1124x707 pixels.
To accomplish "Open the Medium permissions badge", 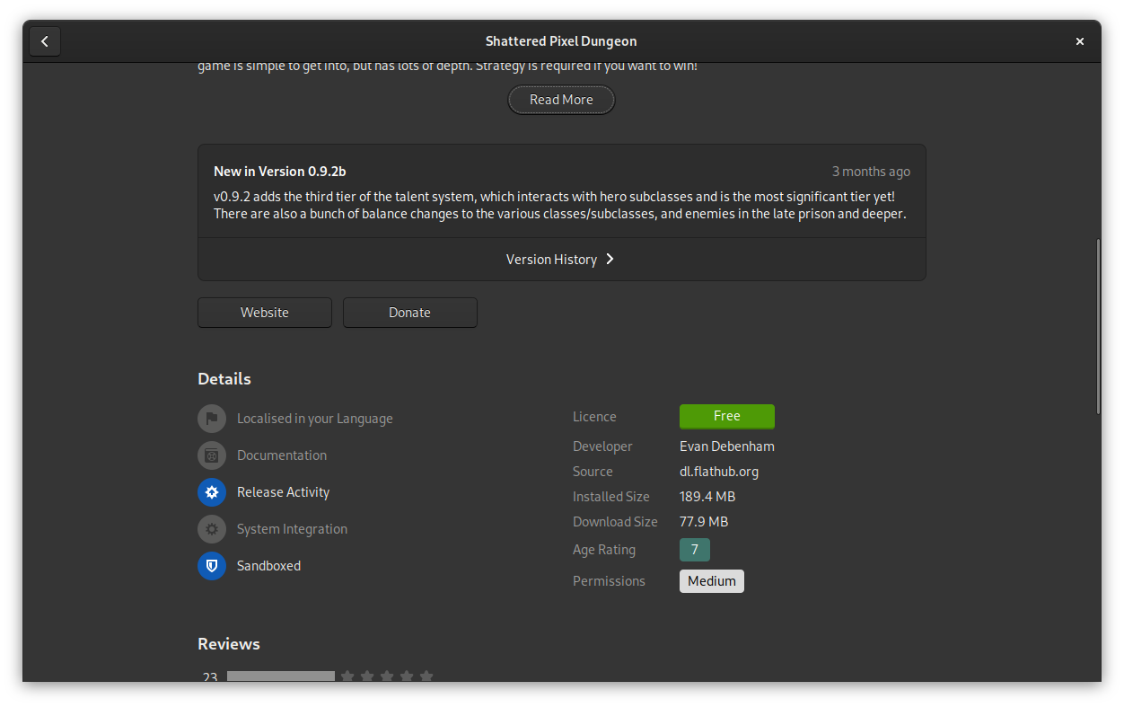I will coord(712,581).
